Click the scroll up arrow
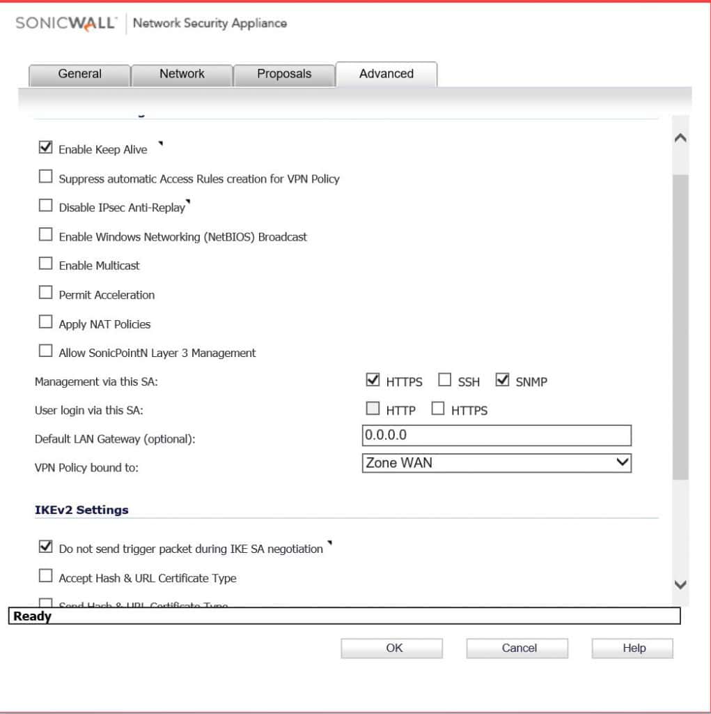 [680, 137]
